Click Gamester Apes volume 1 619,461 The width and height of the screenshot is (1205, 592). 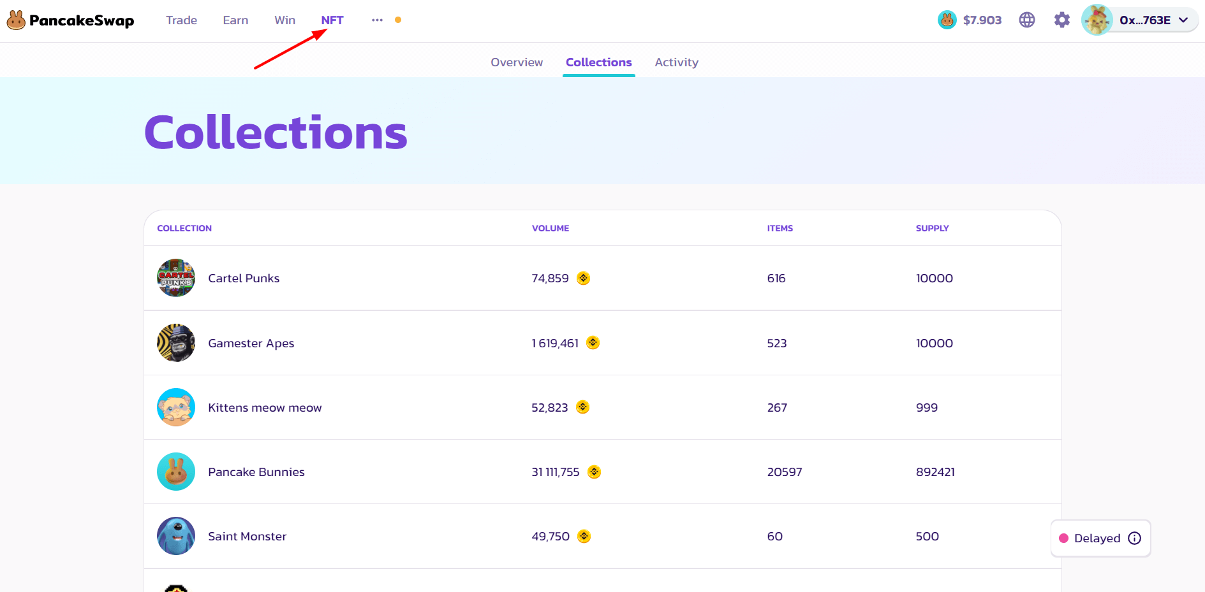(555, 343)
